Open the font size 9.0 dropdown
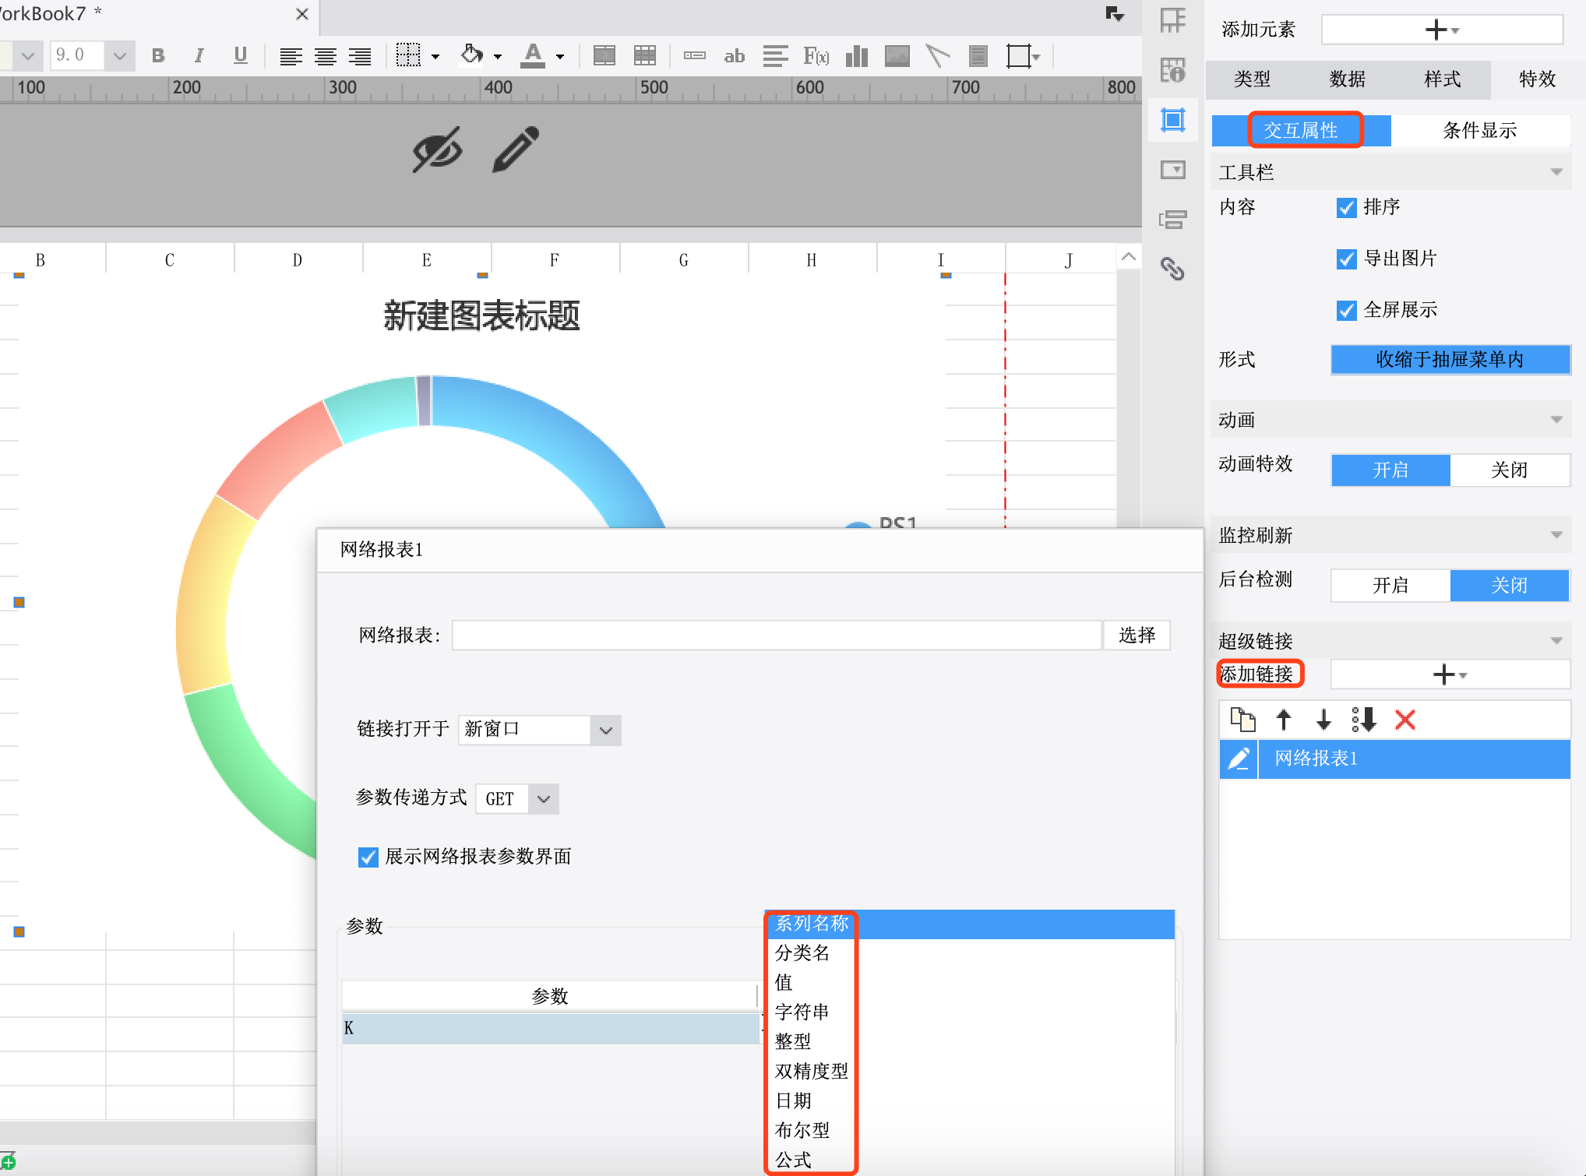The width and height of the screenshot is (1586, 1176). (119, 55)
